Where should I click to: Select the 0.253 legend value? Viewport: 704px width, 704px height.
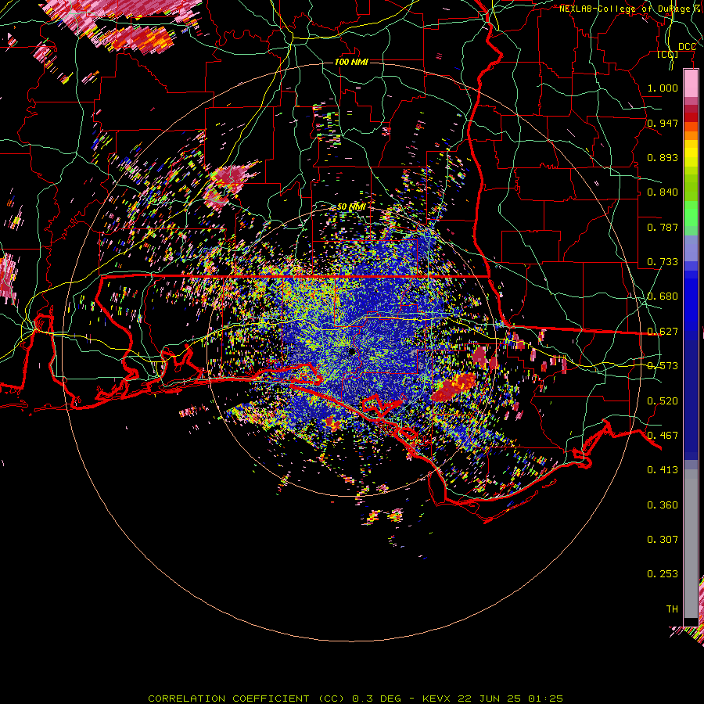[663, 574]
